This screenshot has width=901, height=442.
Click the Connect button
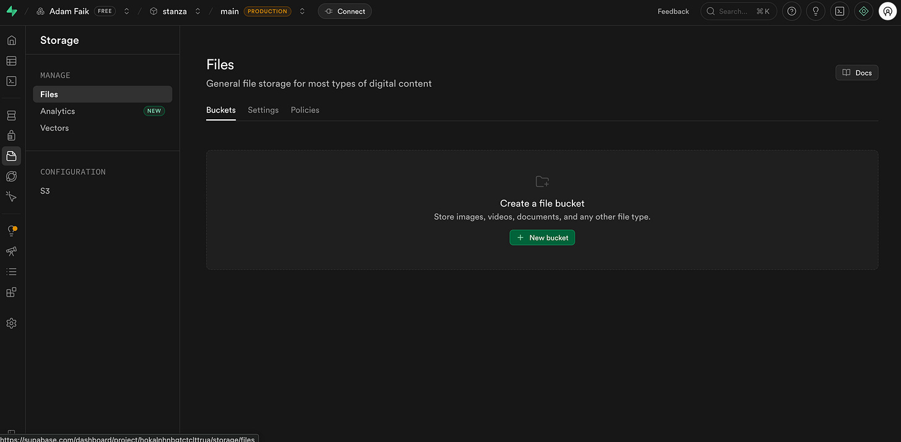pos(345,11)
